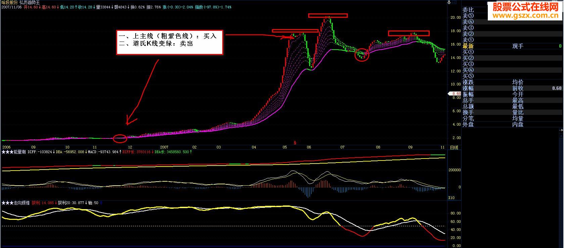Click the 均价 label
The height and width of the screenshot is (248, 564).
(x=518, y=82)
